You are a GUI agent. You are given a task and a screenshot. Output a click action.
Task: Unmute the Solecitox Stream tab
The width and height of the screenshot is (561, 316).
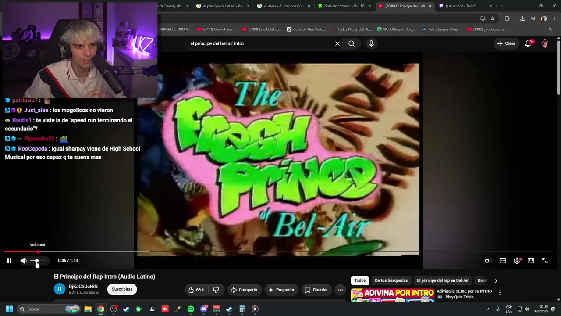(x=362, y=6)
